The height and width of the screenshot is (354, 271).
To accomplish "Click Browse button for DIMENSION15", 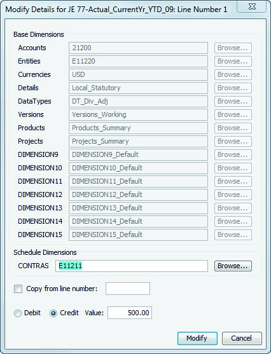I will point(233,235).
